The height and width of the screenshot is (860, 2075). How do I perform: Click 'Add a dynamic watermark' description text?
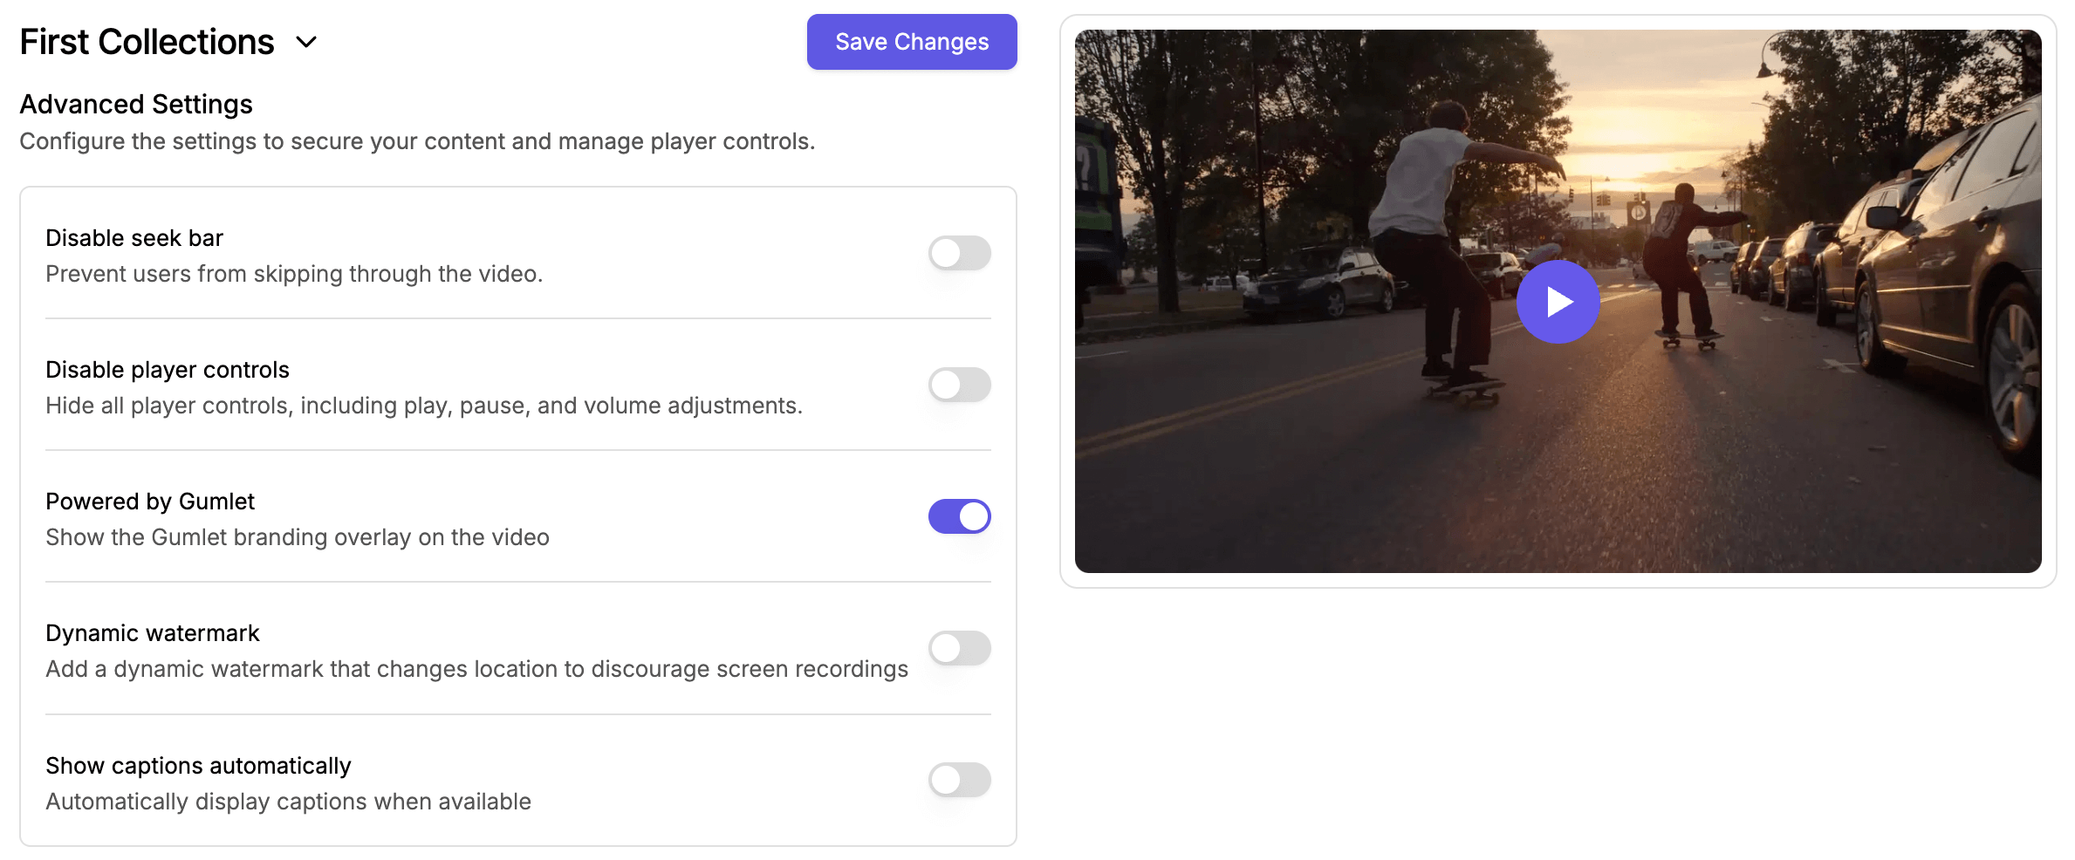coord(476,669)
